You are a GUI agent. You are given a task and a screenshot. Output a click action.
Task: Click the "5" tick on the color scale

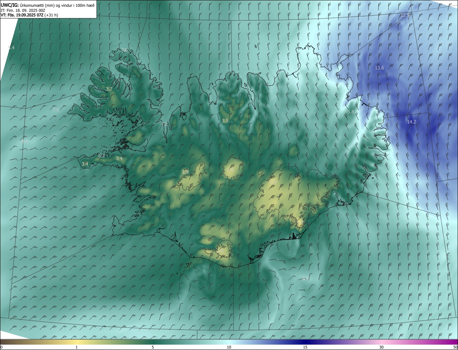[153, 347]
